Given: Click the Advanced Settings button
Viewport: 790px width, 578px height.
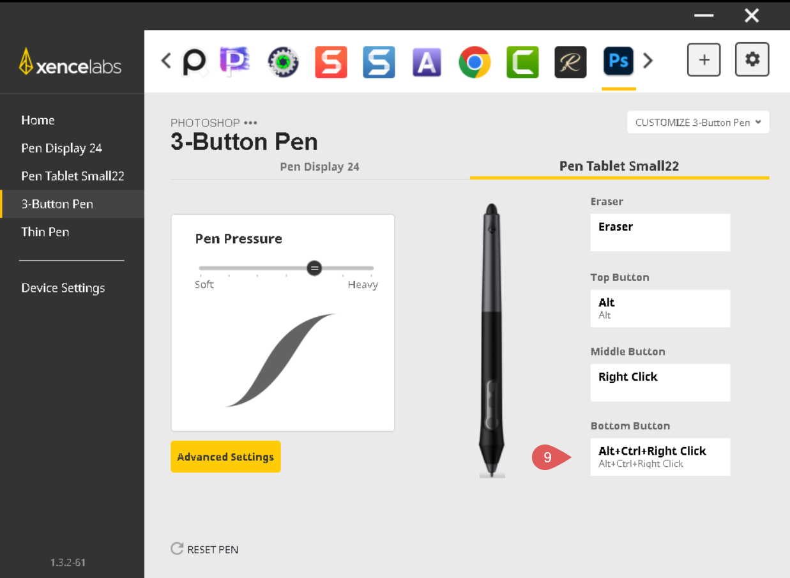Looking at the screenshot, I should coord(225,457).
